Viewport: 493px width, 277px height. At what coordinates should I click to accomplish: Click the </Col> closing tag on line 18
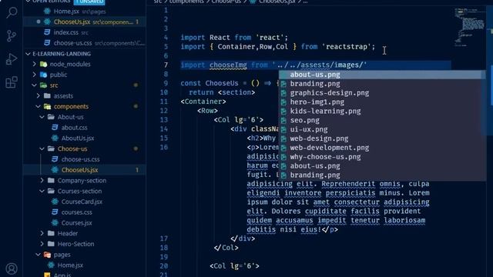click(x=226, y=248)
